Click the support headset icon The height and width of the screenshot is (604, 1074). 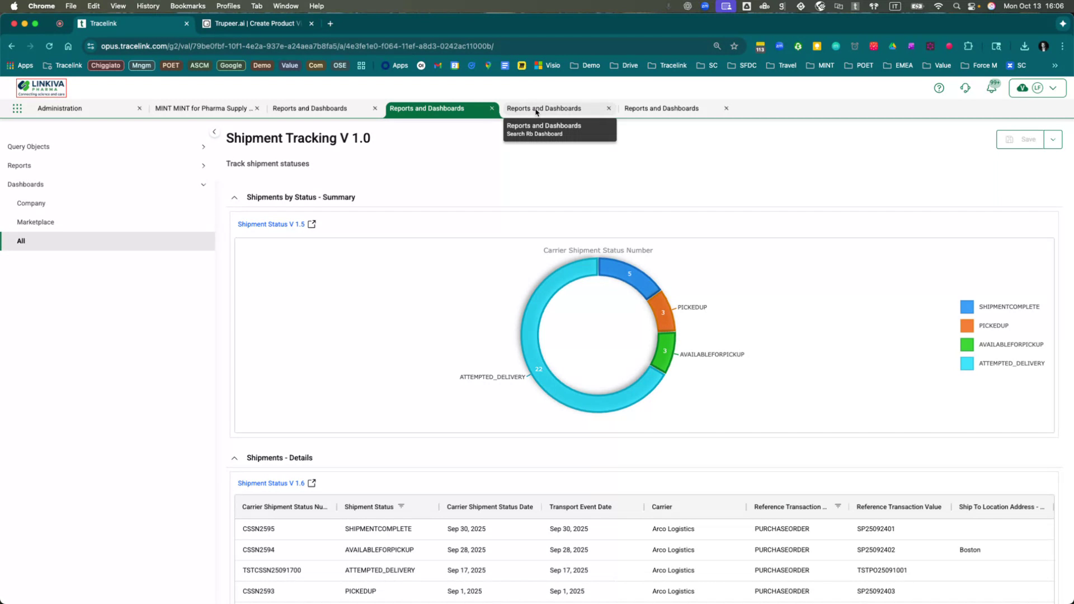[965, 88]
